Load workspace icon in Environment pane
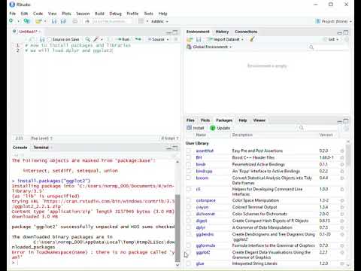The image size is (361, 271). (x=190, y=39)
